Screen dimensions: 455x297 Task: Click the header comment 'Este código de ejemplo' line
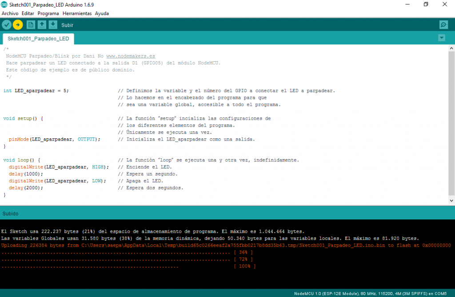[70, 70]
